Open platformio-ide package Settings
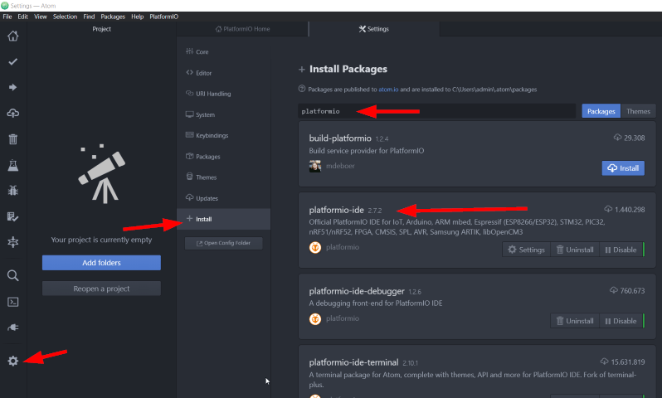This screenshot has width=662, height=398. pos(527,250)
